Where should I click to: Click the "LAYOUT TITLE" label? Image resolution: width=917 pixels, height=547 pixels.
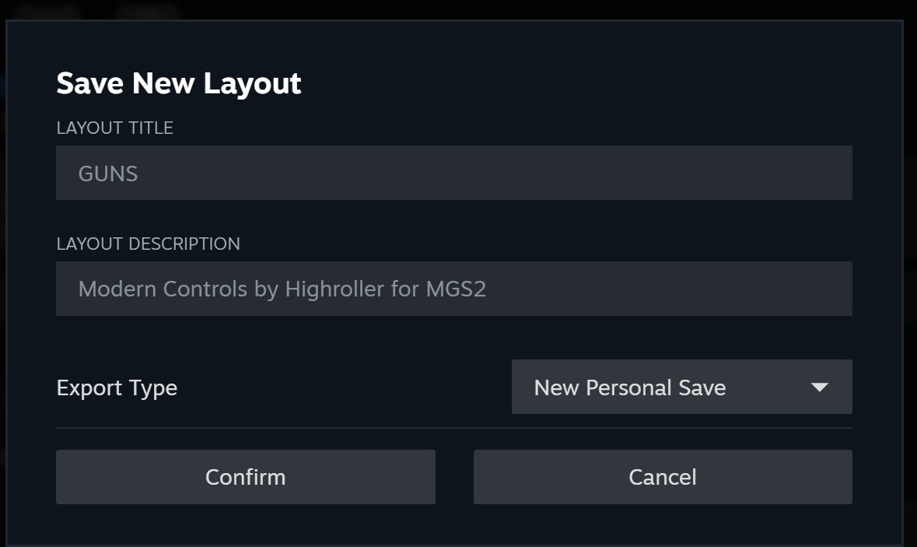point(114,128)
